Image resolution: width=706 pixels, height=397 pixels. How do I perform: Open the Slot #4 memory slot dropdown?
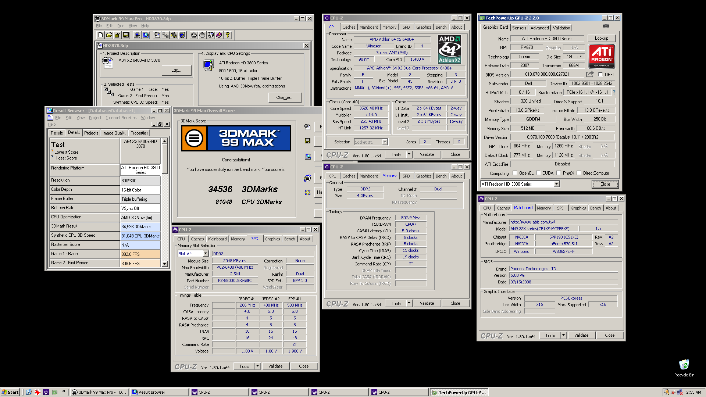206,254
